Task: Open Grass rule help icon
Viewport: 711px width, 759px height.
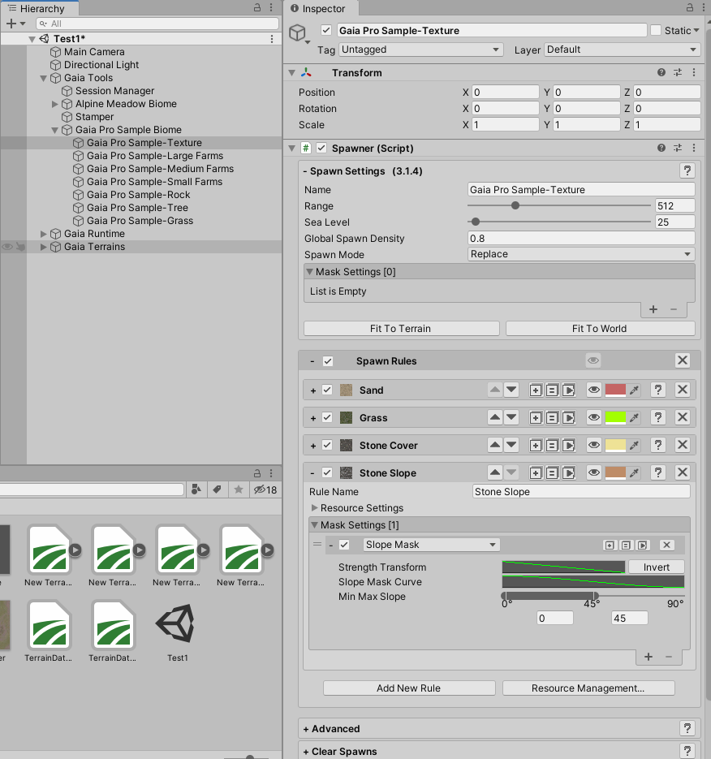Action: point(658,417)
